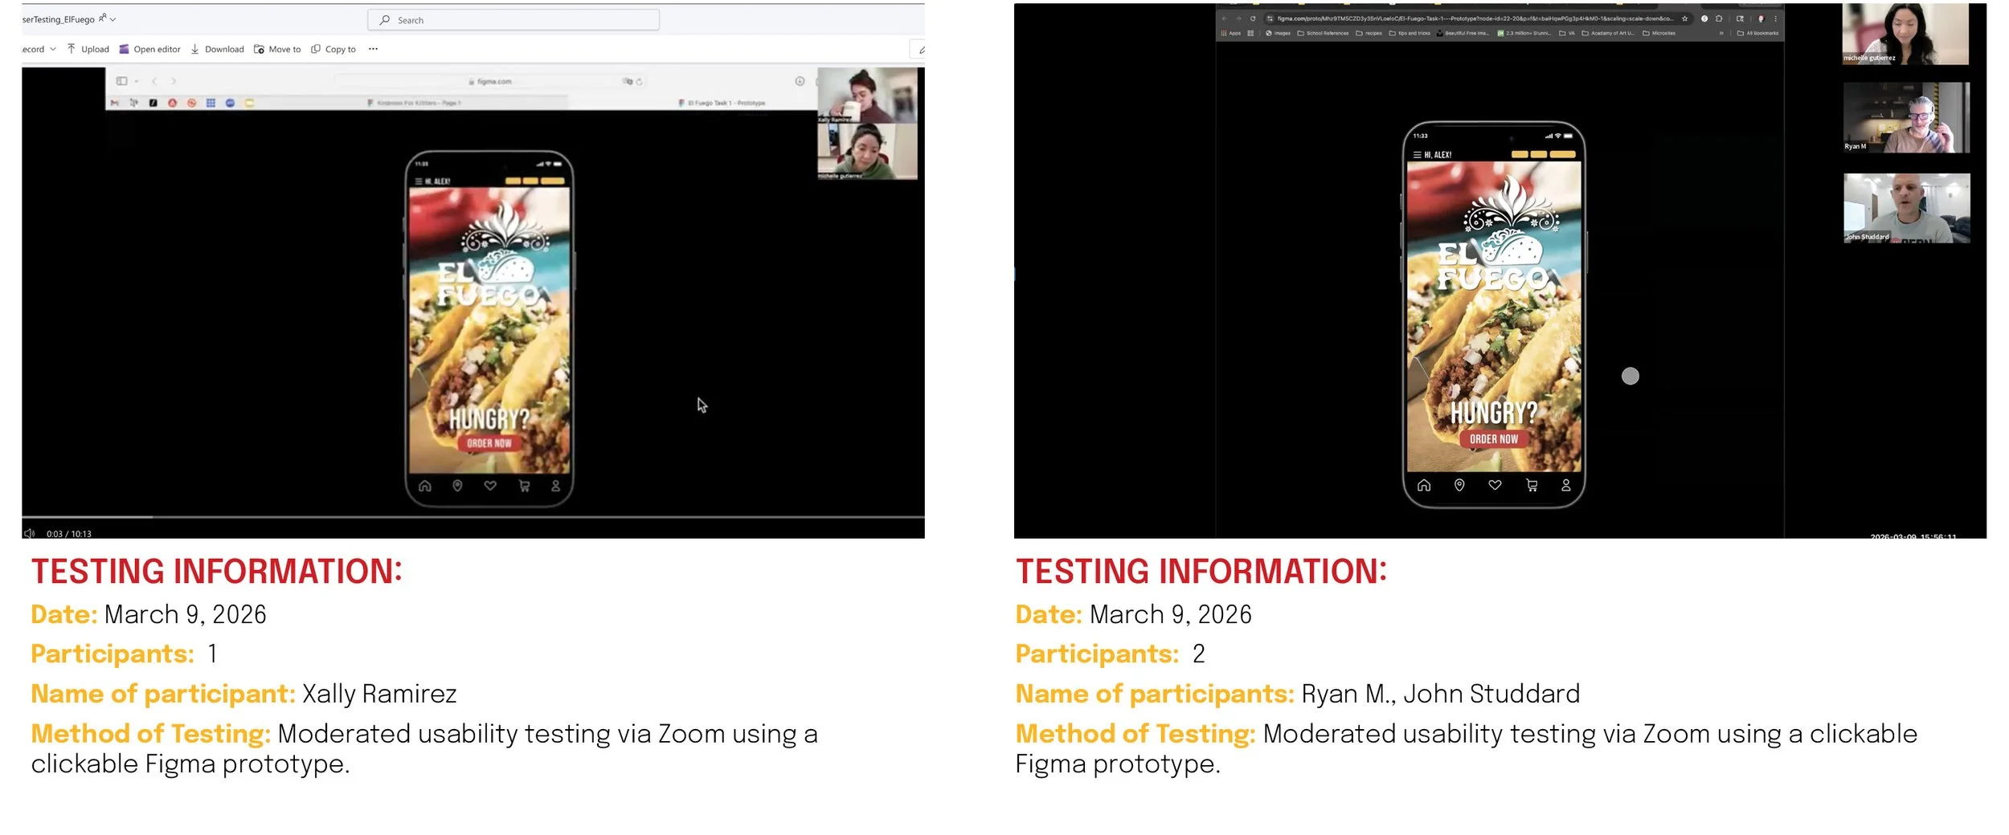The height and width of the screenshot is (835, 2009).
Task: Click Upload in the left window toolbar
Action: 88,49
